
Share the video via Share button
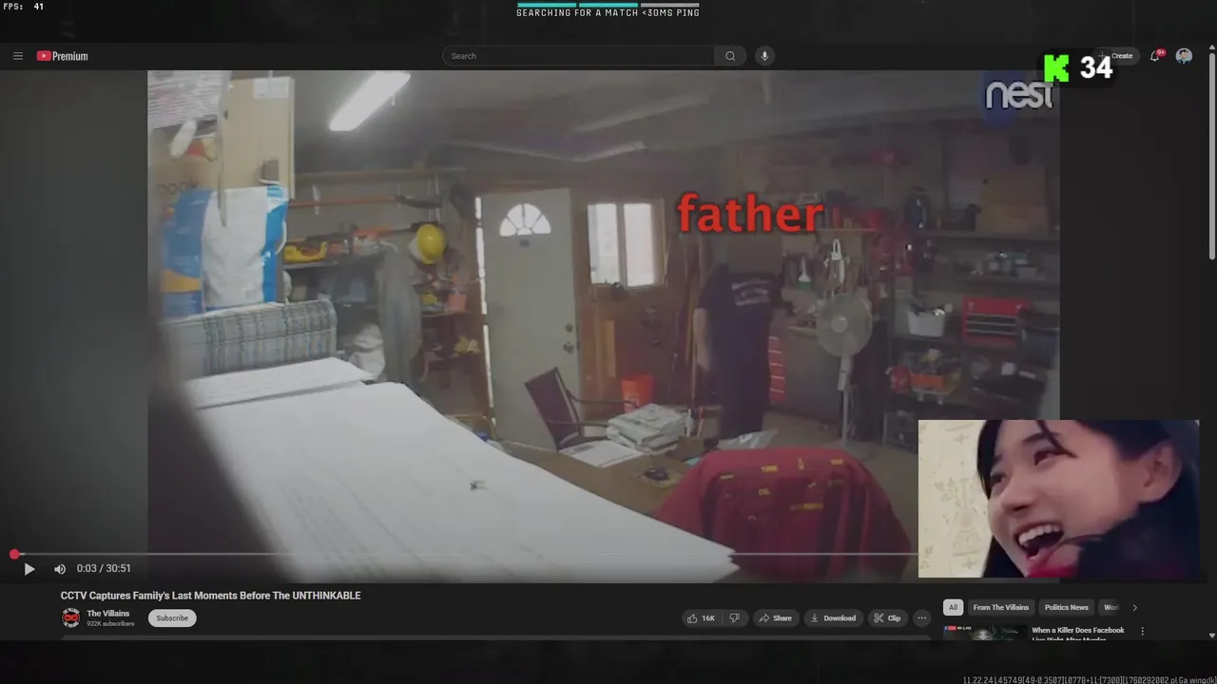775,618
